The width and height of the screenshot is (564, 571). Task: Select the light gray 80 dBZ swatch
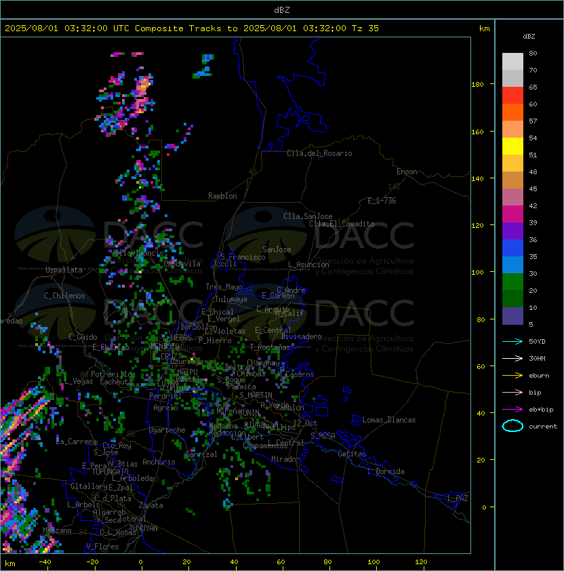(x=512, y=61)
